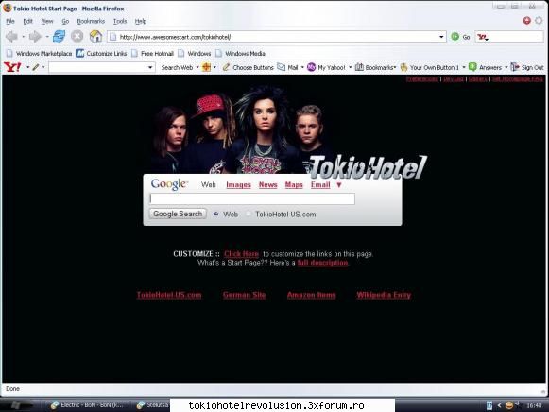Screen dimensions: 549x412
Task: Open Free Hotmail bookmark
Action: (x=153, y=54)
